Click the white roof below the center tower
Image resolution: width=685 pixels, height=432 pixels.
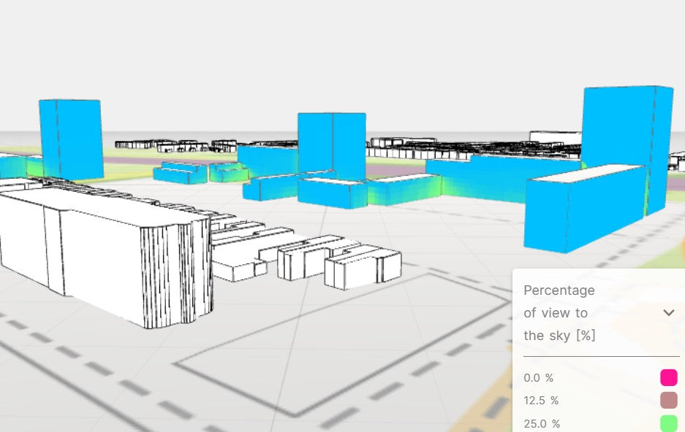333,180
